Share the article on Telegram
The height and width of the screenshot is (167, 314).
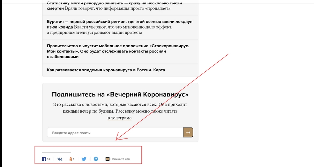pyautogui.click(x=96, y=159)
